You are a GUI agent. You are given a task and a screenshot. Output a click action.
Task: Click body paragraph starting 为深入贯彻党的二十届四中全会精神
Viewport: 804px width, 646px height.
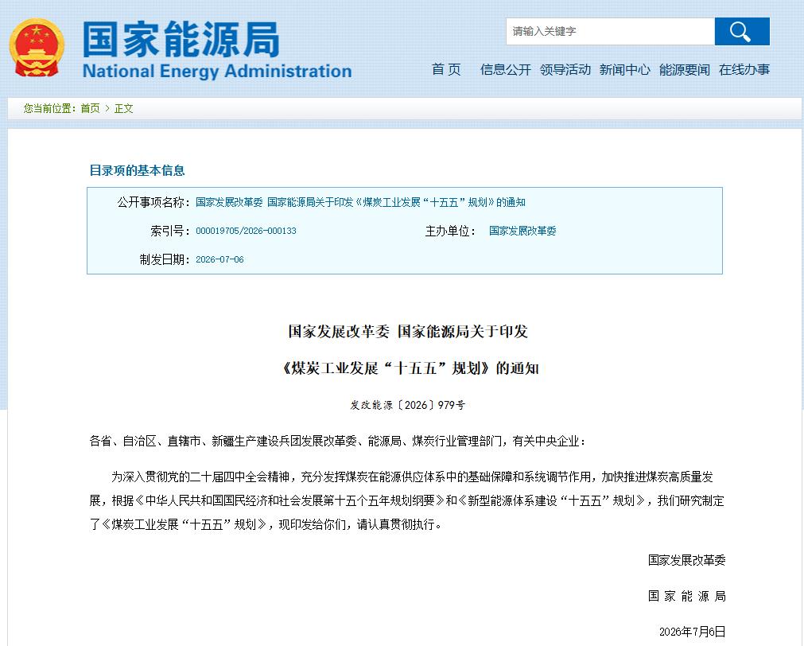tap(406, 500)
